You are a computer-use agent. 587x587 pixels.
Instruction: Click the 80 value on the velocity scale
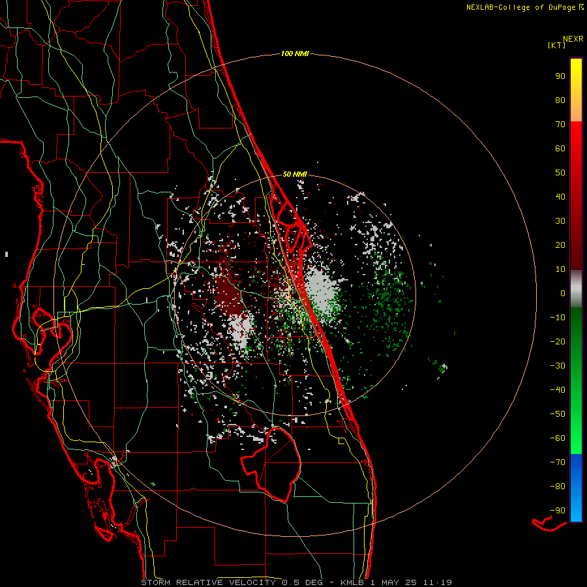pyautogui.click(x=560, y=100)
